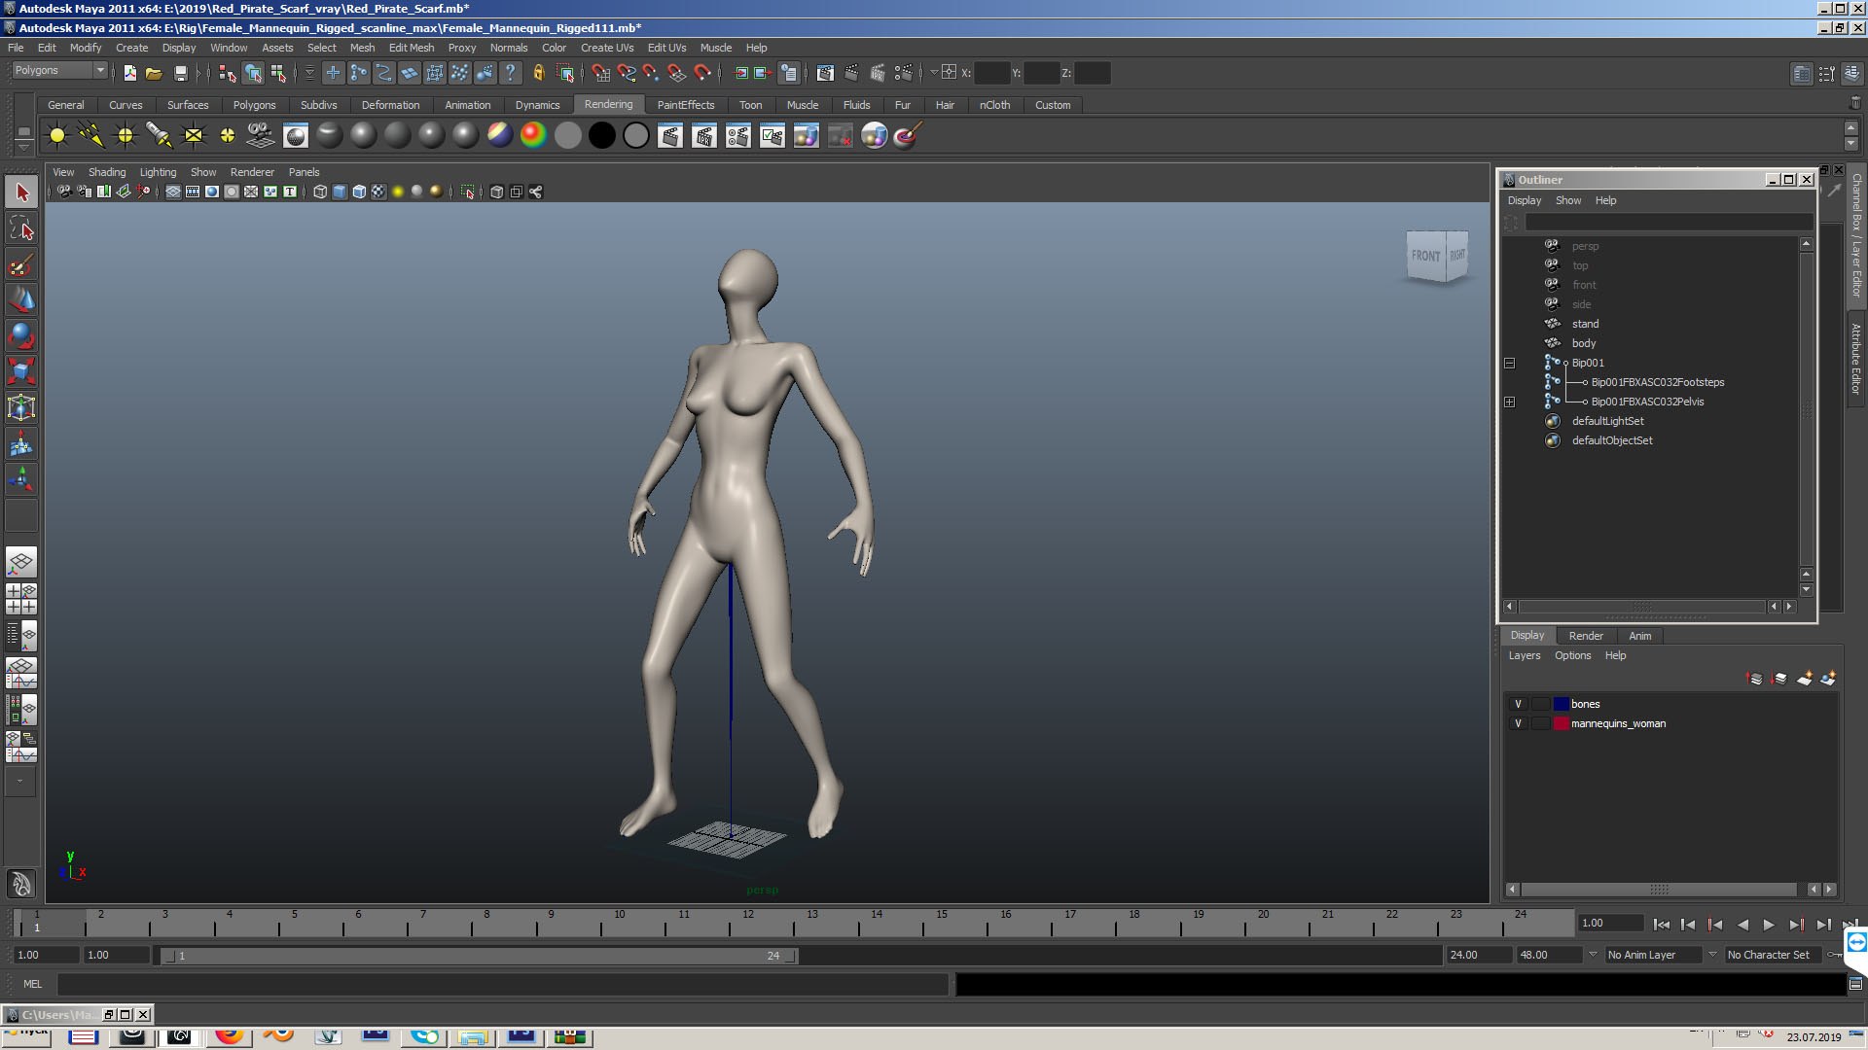Create a directional light from the shelf
This screenshot has height=1050, width=1868.
pyautogui.click(x=91, y=136)
